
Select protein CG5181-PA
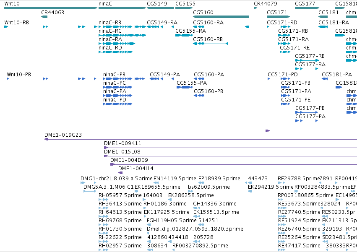(325, 79)
